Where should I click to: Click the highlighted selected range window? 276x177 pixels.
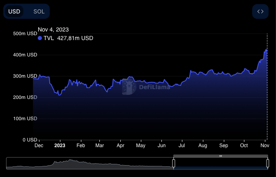221,164
